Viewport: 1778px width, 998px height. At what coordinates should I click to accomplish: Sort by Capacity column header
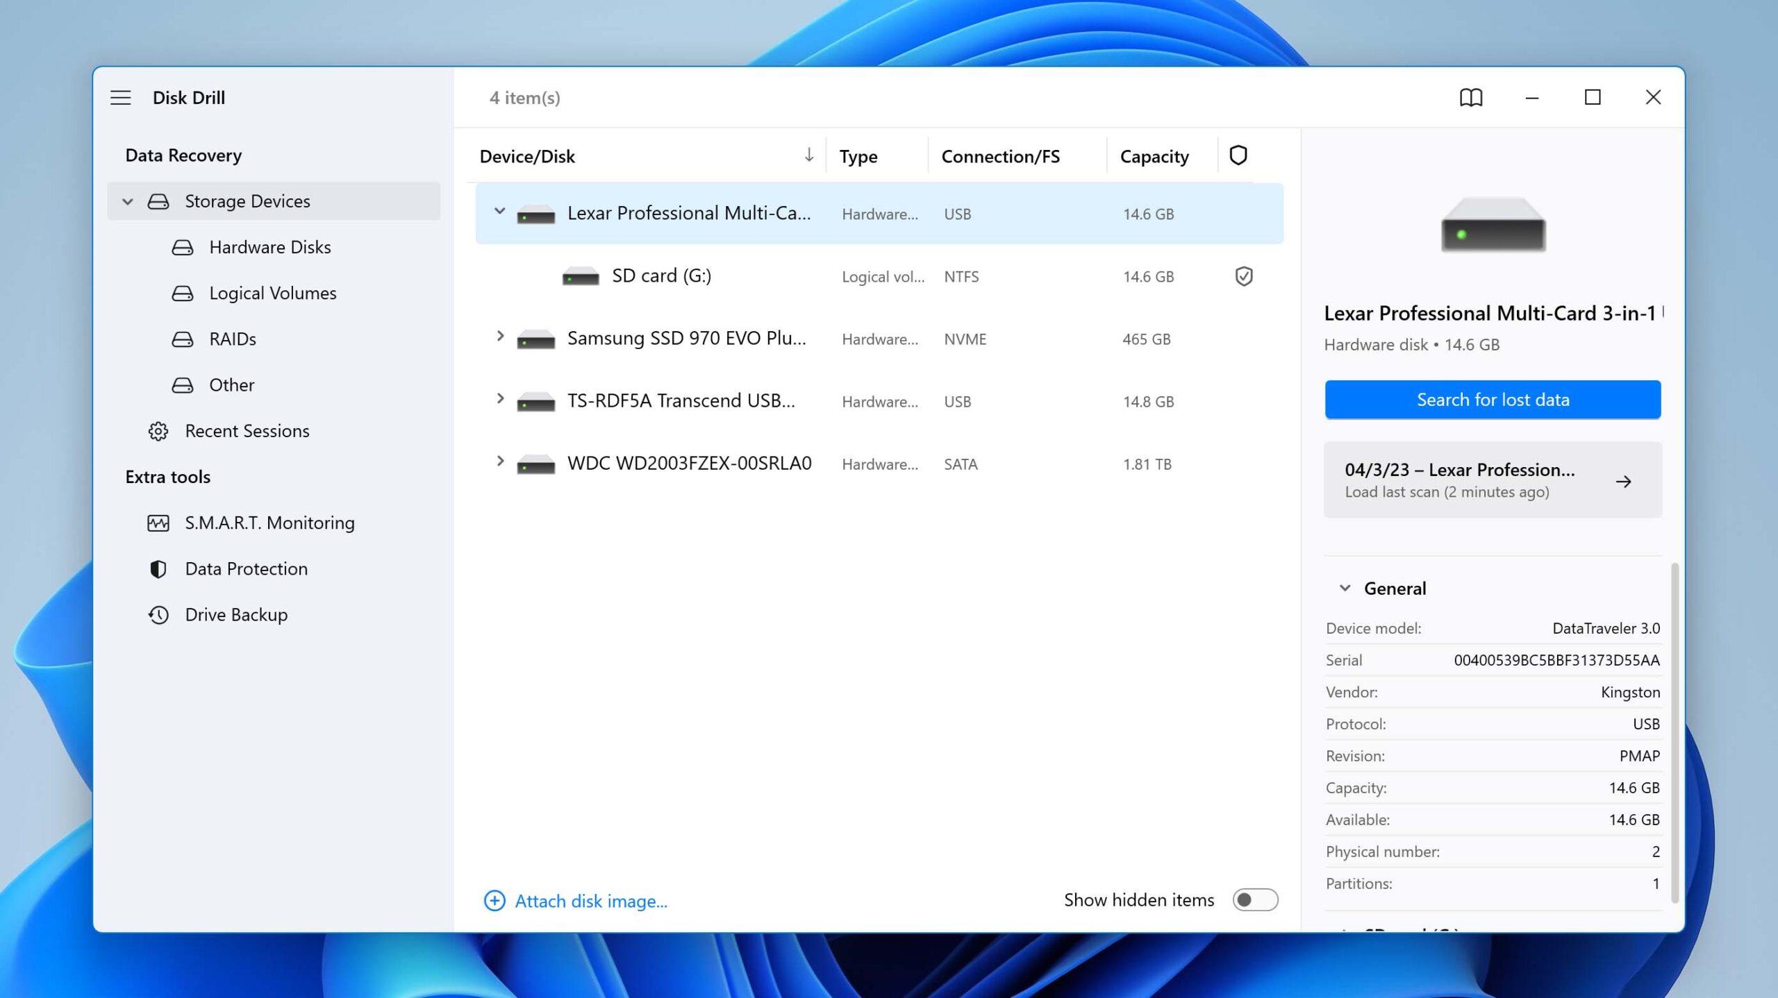(1154, 157)
